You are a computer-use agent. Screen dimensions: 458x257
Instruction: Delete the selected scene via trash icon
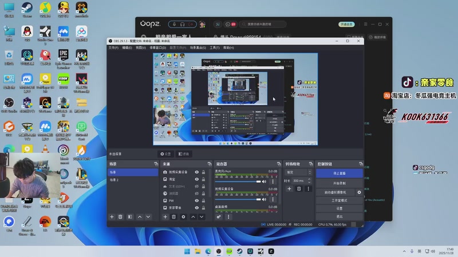click(x=120, y=217)
